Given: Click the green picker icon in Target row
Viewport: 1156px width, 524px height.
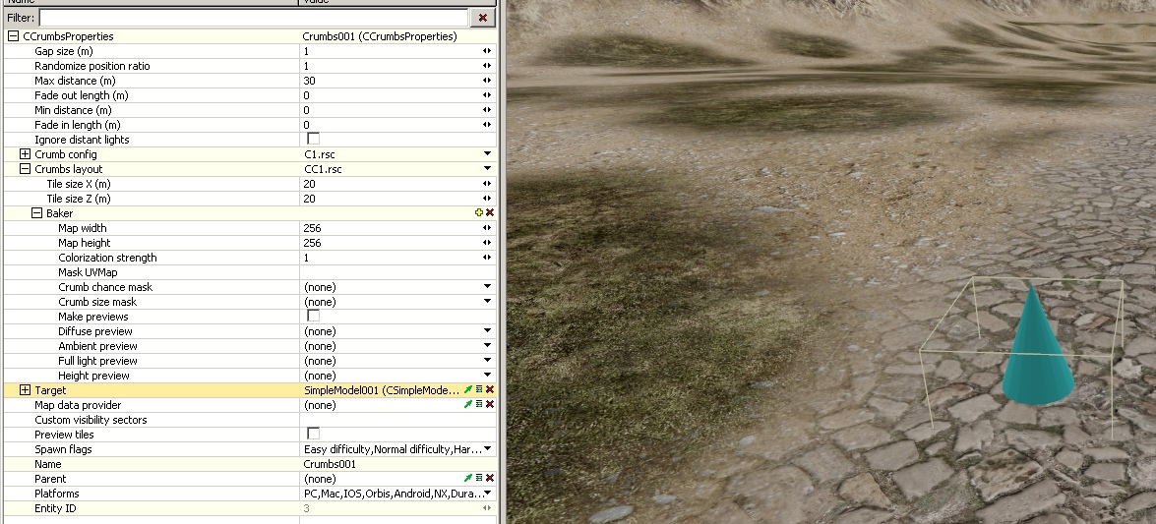Looking at the screenshot, I should (x=468, y=390).
